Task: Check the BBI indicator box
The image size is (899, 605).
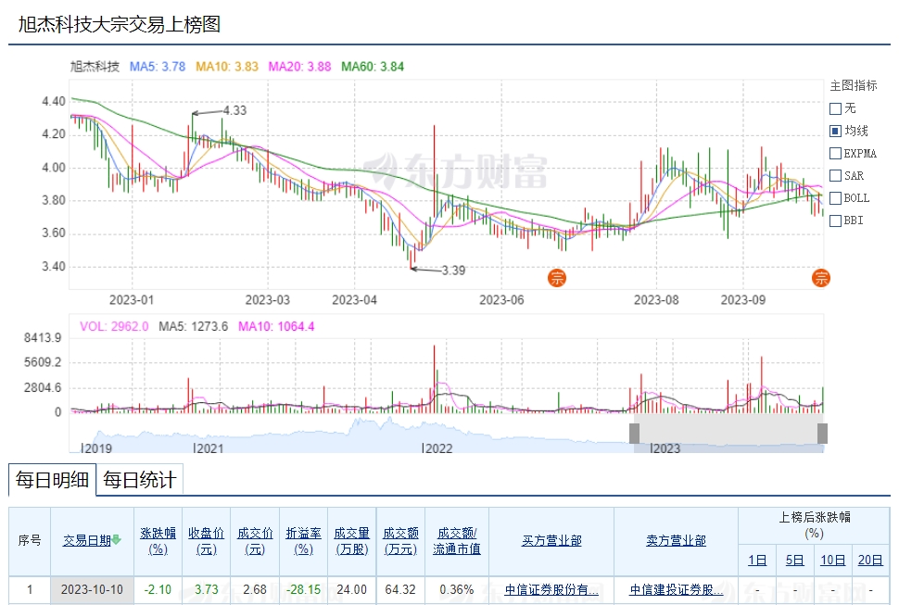Action: tap(836, 221)
